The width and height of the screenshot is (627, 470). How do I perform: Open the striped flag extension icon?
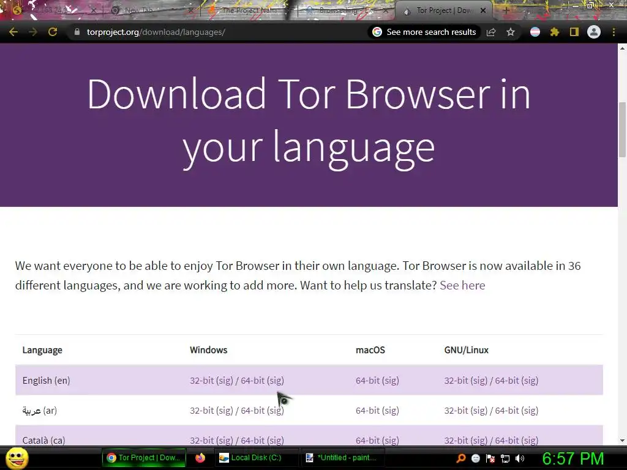coord(535,32)
